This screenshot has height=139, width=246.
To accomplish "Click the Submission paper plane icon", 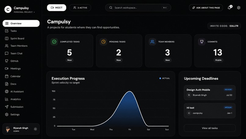I will pos(7,107).
